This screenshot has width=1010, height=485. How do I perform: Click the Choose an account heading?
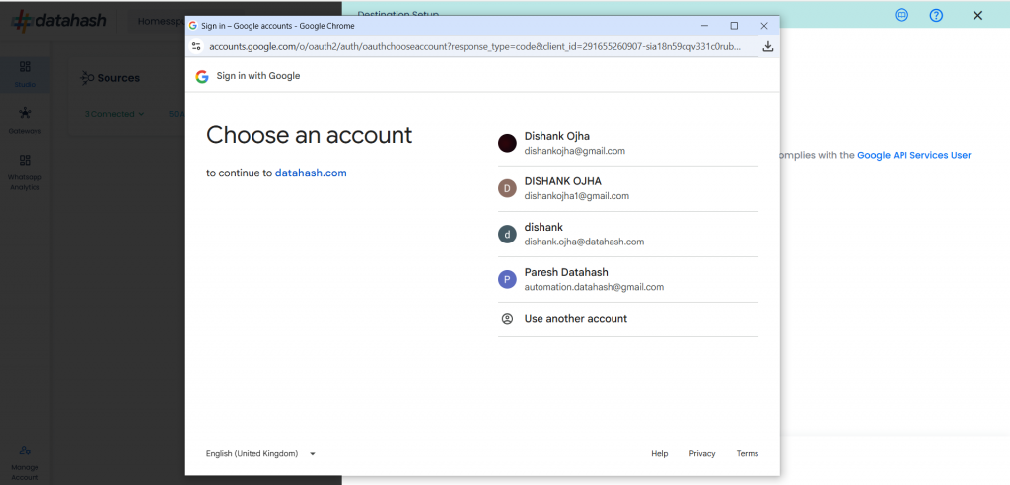coord(309,135)
